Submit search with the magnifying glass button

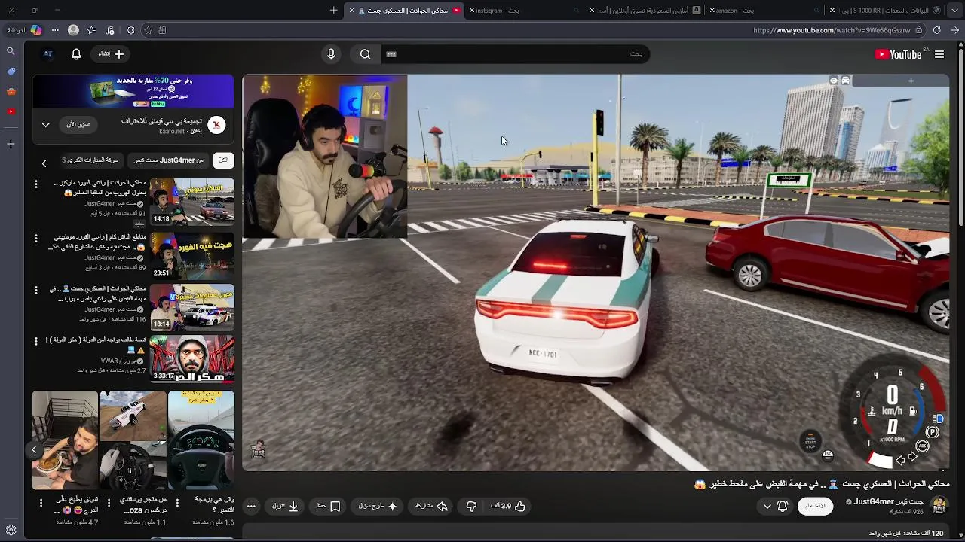pyautogui.click(x=366, y=54)
